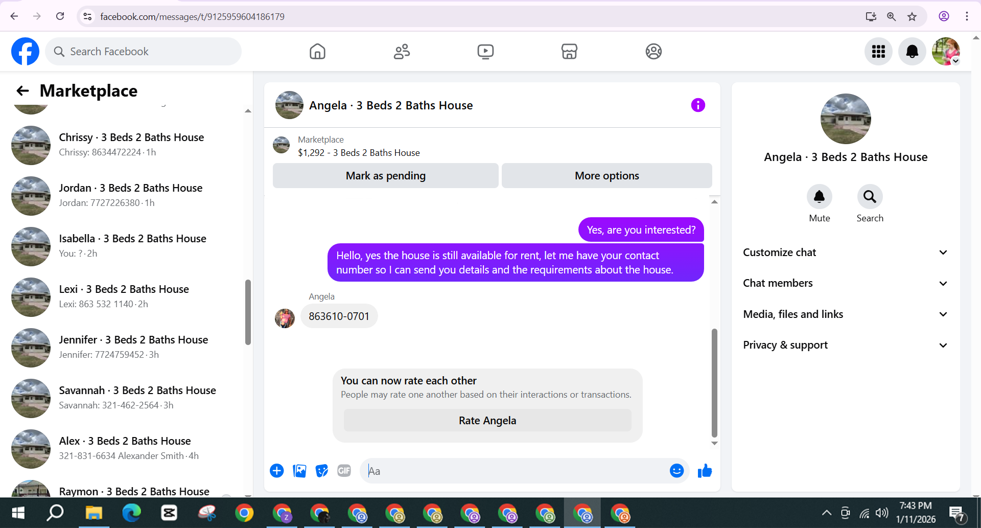Open the Chrome profile icon
This screenshot has height=528, width=981.
(944, 16)
